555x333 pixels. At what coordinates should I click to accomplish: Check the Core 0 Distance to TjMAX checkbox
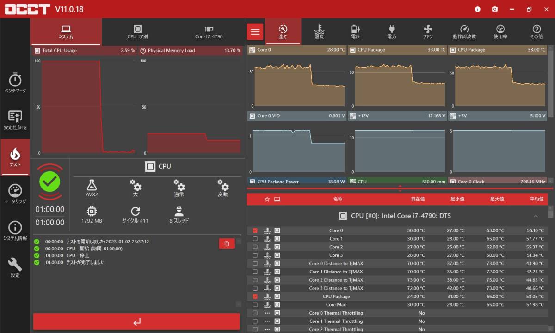tap(255, 264)
